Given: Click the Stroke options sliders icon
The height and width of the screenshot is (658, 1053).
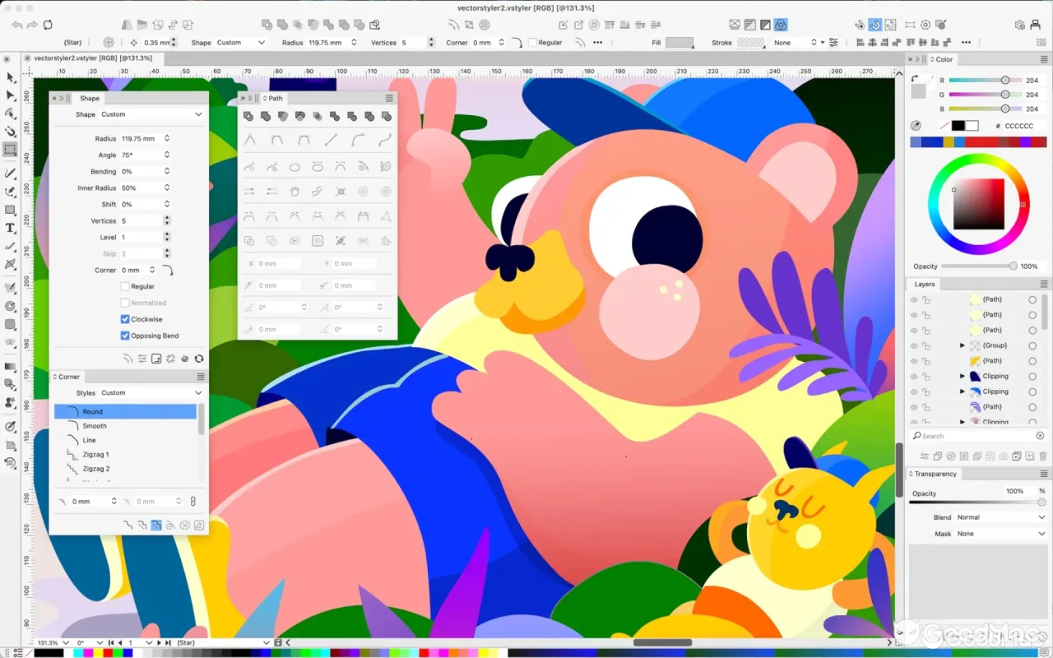Looking at the screenshot, I should click(833, 43).
